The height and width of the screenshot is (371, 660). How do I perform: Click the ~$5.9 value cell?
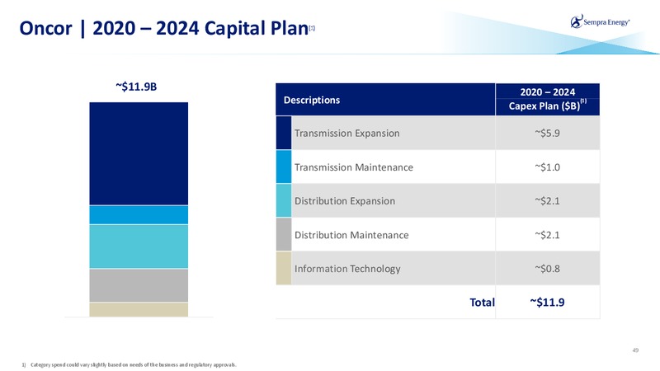click(547, 134)
